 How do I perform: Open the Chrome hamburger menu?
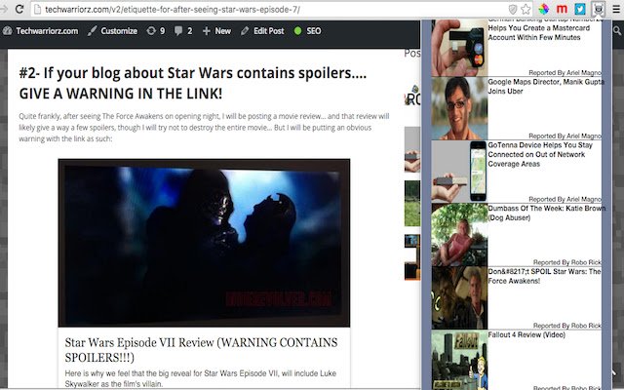[616, 9]
